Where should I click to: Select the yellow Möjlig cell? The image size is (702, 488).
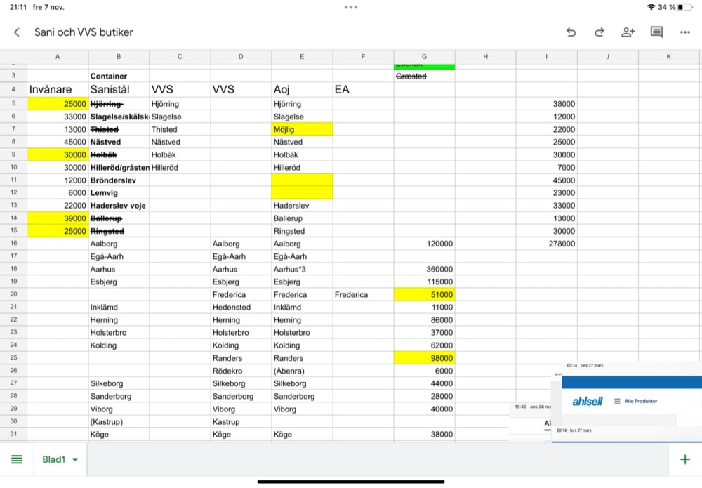pyautogui.click(x=302, y=129)
